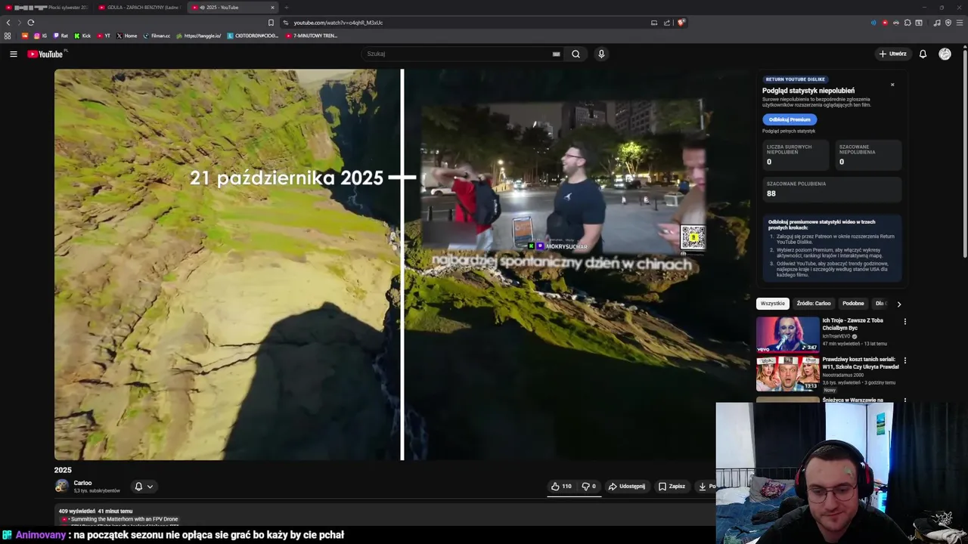Image resolution: width=968 pixels, height=544 pixels.
Task: Go to the YouTube home logo
Action: (x=45, y=54)
